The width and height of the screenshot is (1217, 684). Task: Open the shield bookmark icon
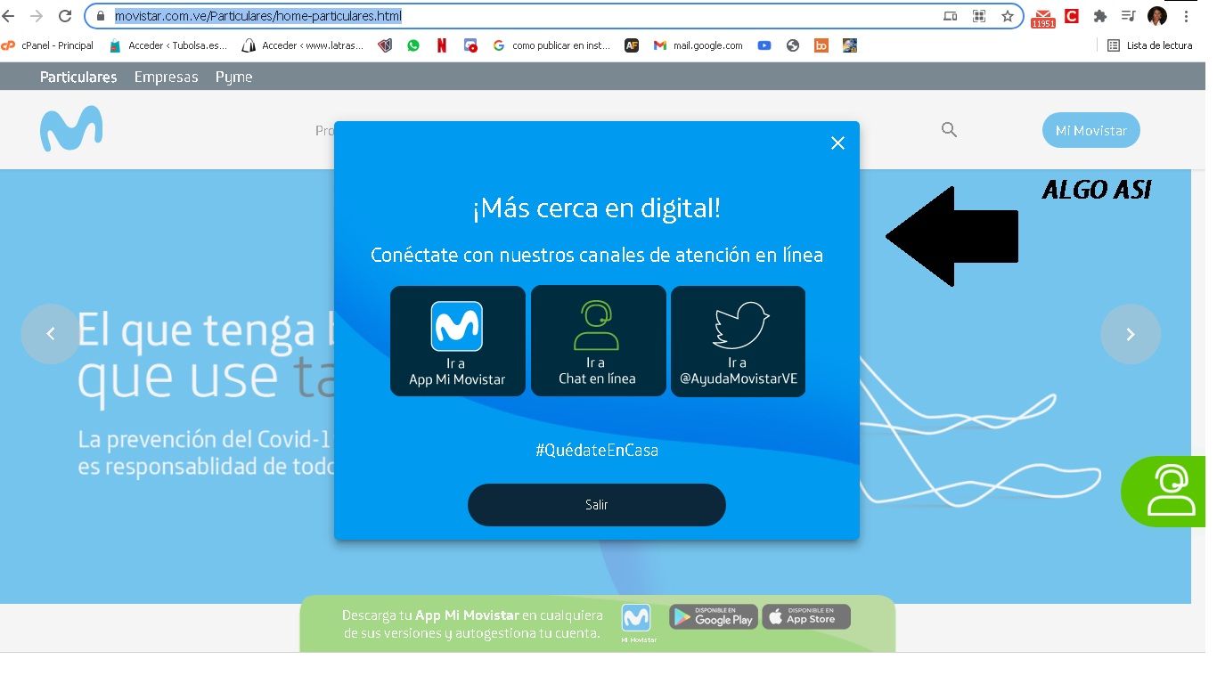(x=385, y=45)
